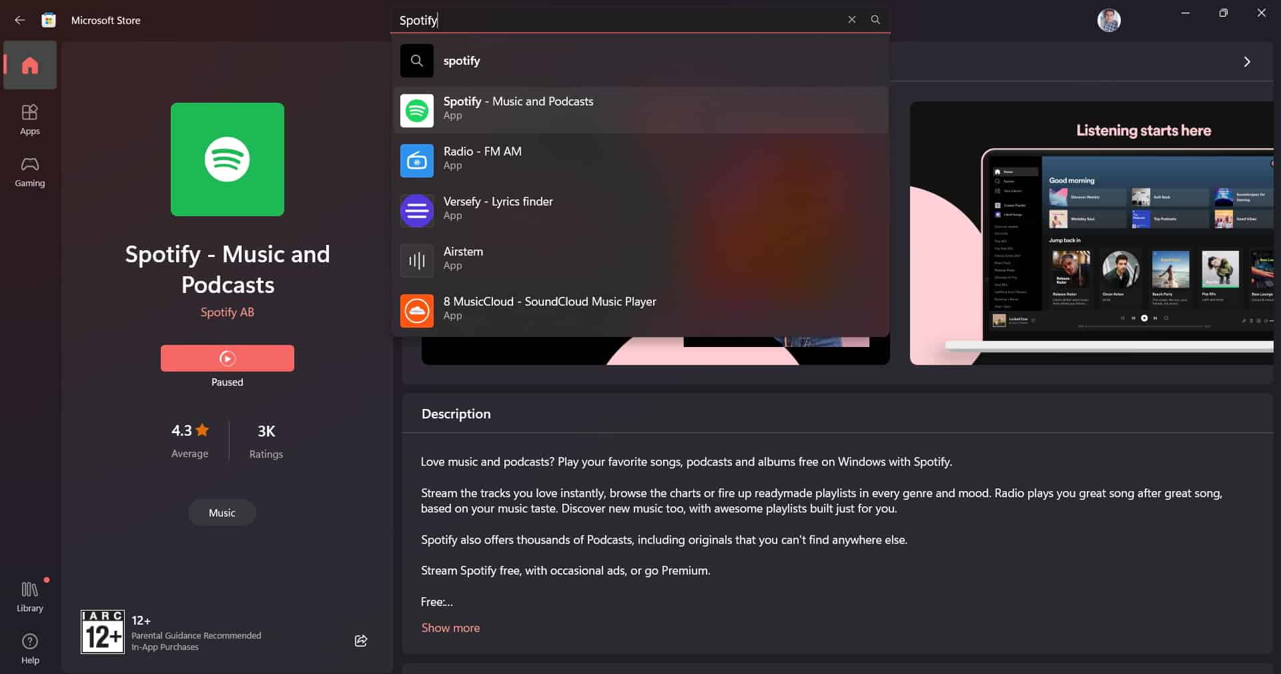Select the 'spotify' search suggestion
Viewport: 1281px width, 674px height.
[x=640, y=61]
